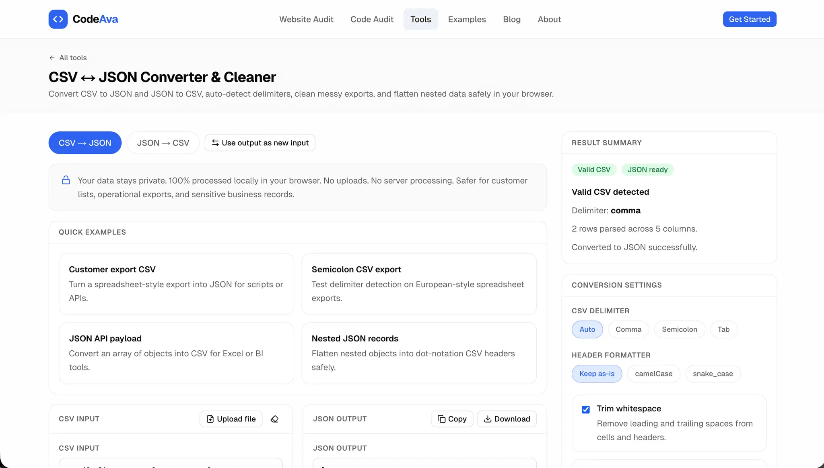Choose snake_case header formatter

pyautogui.click(x=713, y=374)
